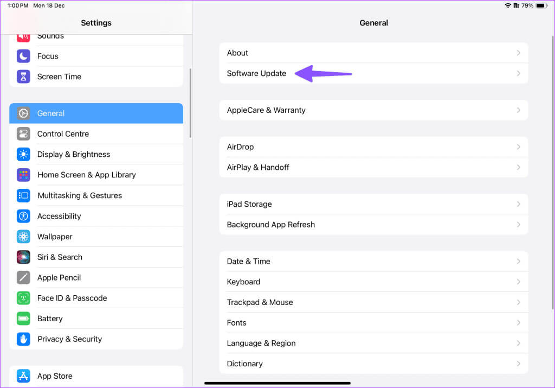Open Multitasking & Gestures settings
This screenshot has height=388, width=555.
coord(96,195)
